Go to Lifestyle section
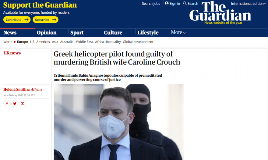Screen dimensions: 268x160 (148, 32)
